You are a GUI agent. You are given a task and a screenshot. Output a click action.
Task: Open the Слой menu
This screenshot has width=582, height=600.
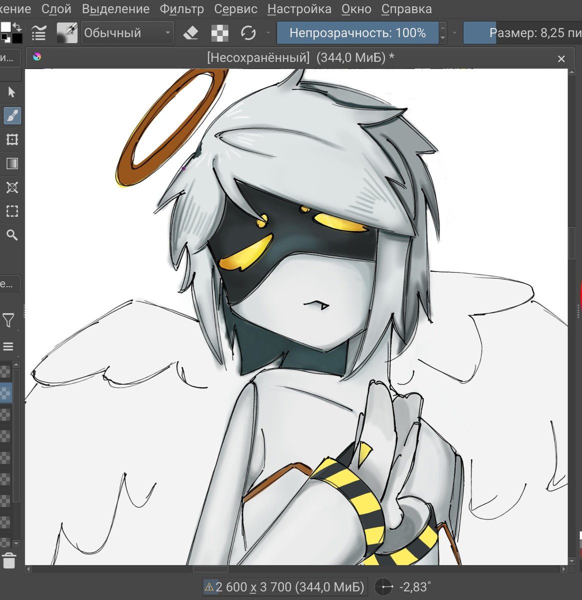click(x=56, y=9)
